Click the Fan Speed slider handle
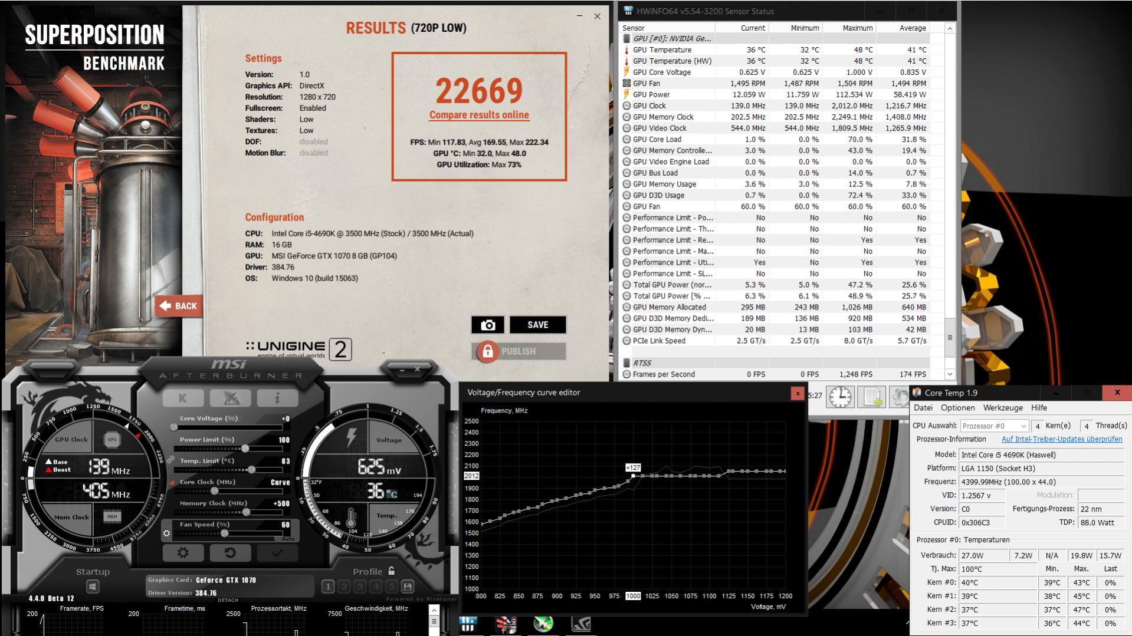Screen dimensions: 1132x636 coord(224,533)
